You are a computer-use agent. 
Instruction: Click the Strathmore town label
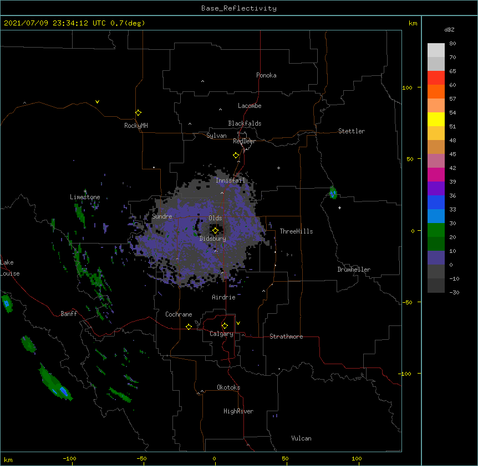click(x=286, y=336)
